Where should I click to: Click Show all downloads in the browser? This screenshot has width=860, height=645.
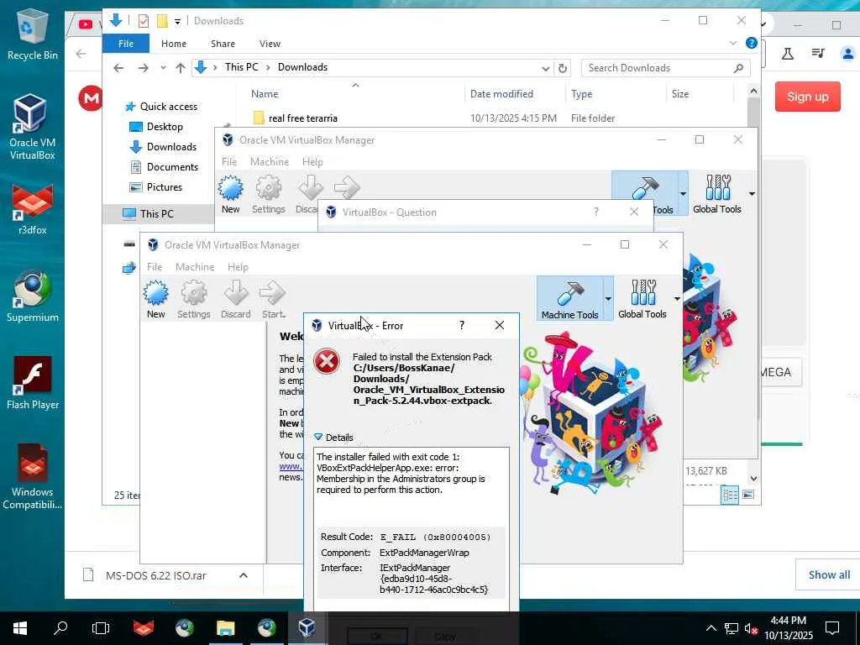[x=829, y=574]
